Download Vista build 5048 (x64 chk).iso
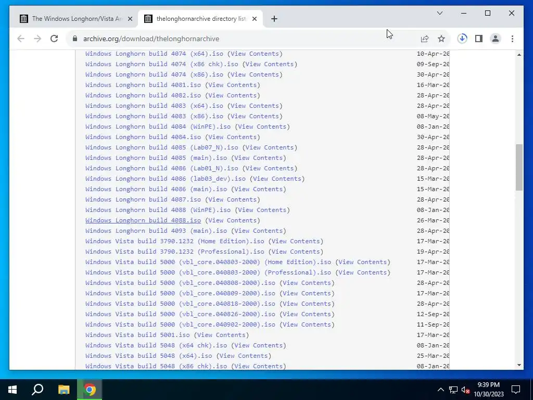The image size is (533, 400). [x=156, y=345]
